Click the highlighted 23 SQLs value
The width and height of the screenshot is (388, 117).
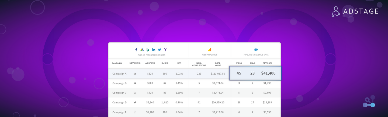[x=252, y=73]
